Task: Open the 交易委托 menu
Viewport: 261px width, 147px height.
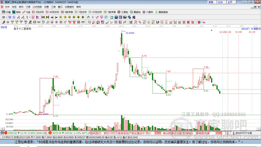Action: point(69,7)
